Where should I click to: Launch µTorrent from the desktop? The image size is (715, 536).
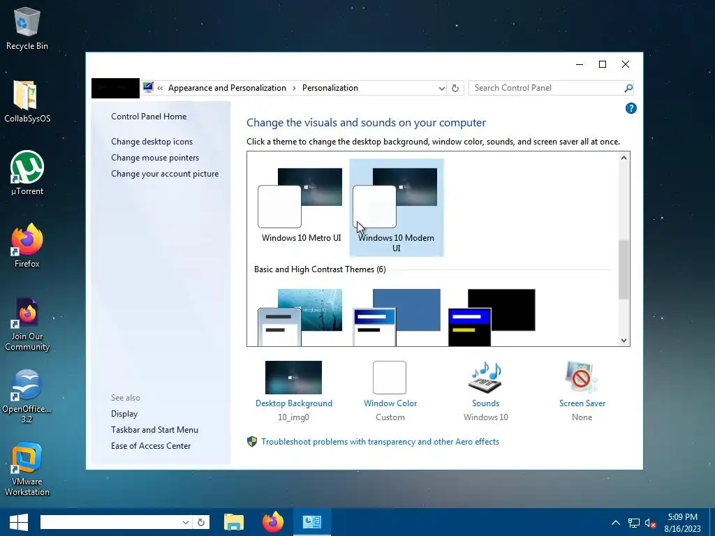click(x=27, y=173)
